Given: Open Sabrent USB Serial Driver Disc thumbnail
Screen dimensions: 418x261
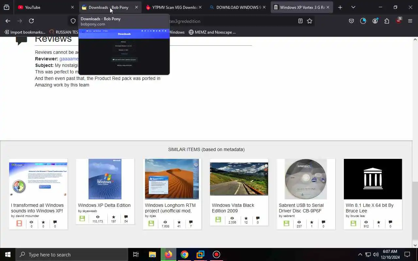Looking at the screenshot, I should pyautogui.click(x=306, y=179).
